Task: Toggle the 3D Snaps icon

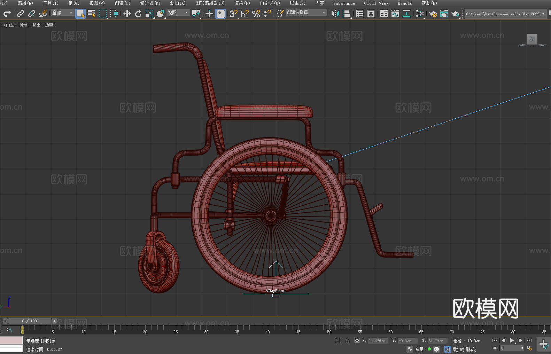Action: click(x=234, y=14)
